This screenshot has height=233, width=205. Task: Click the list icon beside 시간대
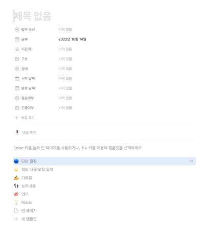[17, 49]
